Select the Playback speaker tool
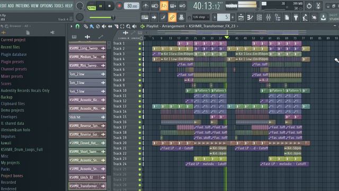Screen dimensions: 339x191 pos(135,27)
